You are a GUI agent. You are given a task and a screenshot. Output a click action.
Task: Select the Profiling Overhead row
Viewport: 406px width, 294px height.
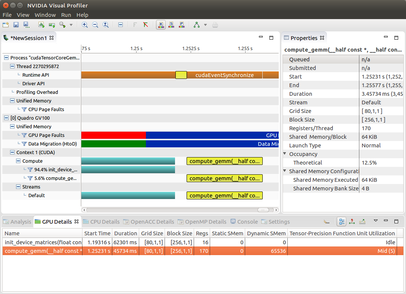point(41,92)
